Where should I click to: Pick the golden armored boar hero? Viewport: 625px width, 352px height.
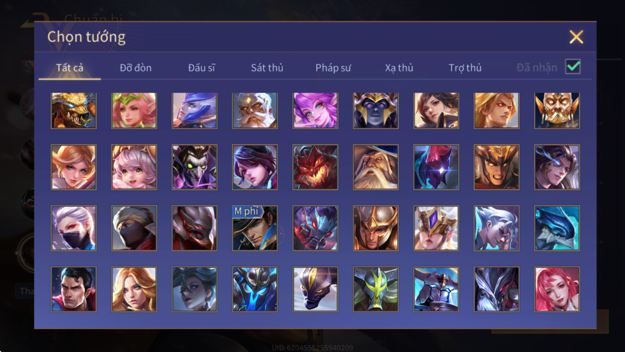point(74,111)
